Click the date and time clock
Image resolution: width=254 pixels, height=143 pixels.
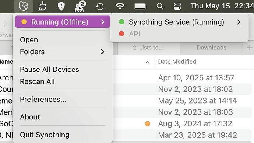[222, 6]
